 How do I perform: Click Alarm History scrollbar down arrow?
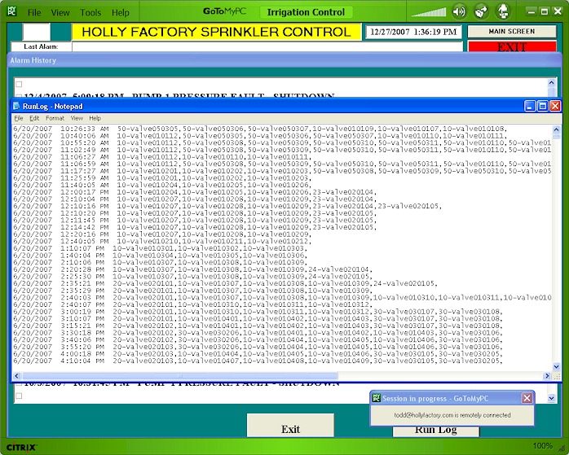(x=551, y=398)
